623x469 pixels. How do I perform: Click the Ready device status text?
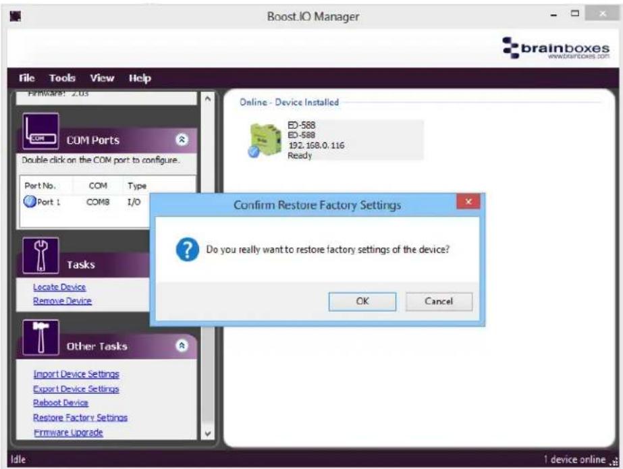[300, 155]
